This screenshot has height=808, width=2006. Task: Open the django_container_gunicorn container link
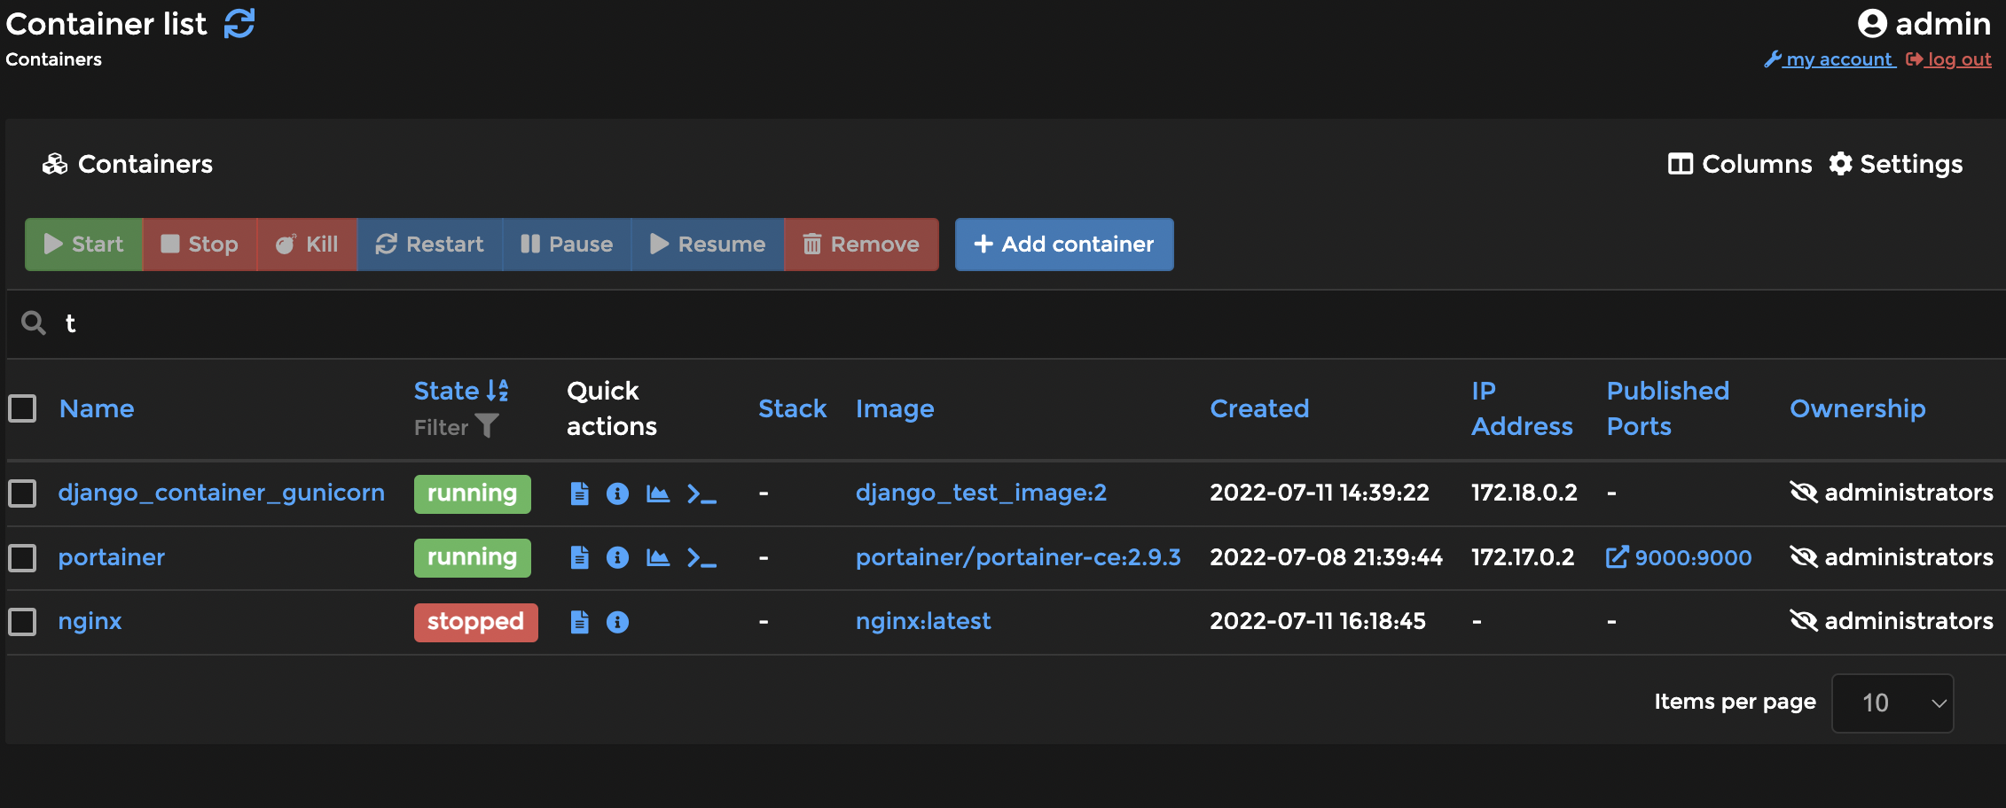point(221,493)
